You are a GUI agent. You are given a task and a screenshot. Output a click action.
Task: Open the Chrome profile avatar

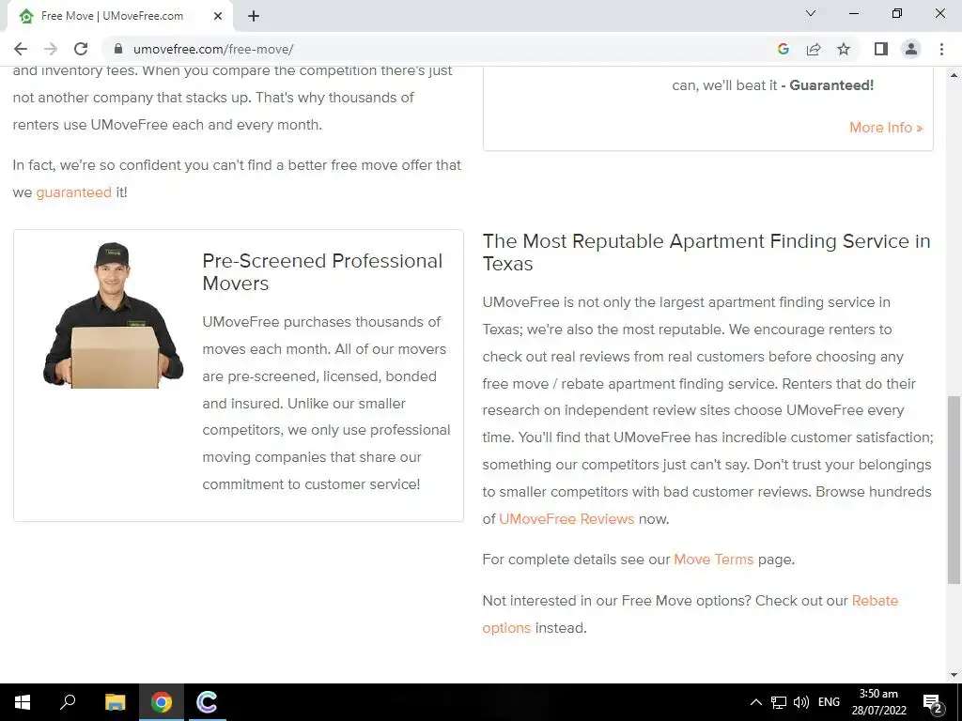(911, 49)
